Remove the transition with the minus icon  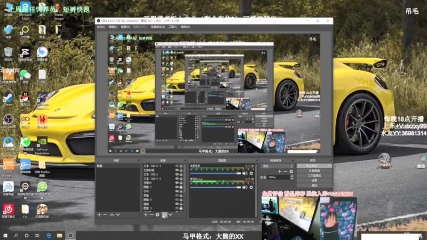coord(286,171)
